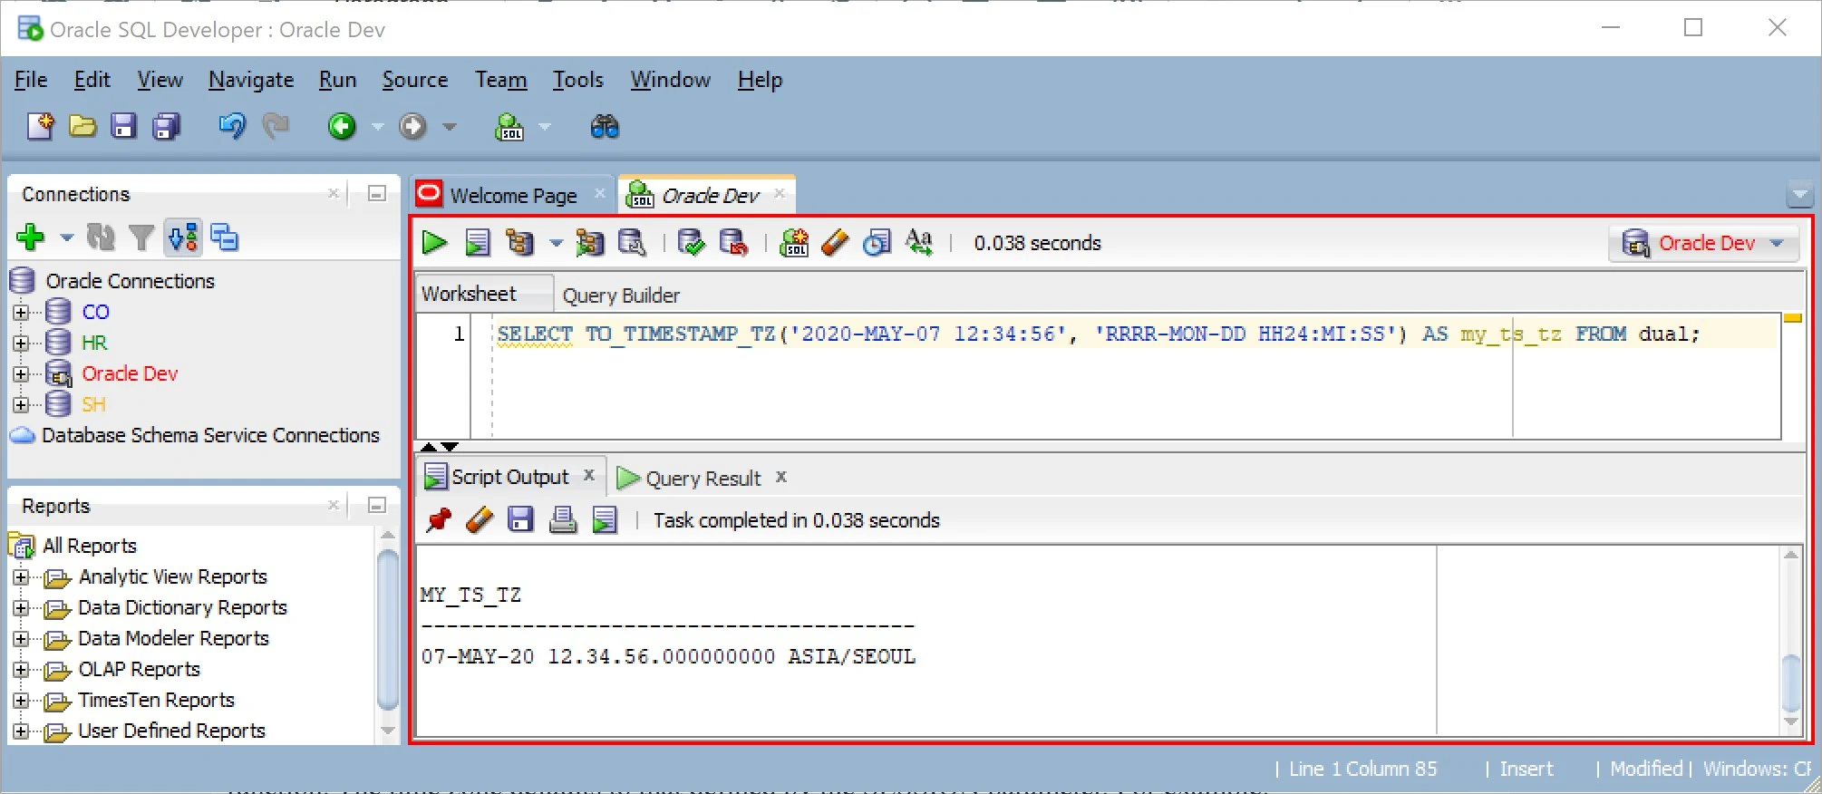Click the Save toolbar icon

(x=123, y=127)
